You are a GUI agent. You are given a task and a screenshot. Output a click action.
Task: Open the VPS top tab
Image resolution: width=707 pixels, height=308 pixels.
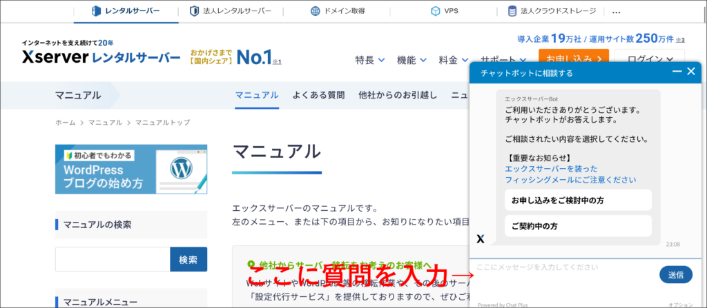pyautogui.click(x=444, y=11)
